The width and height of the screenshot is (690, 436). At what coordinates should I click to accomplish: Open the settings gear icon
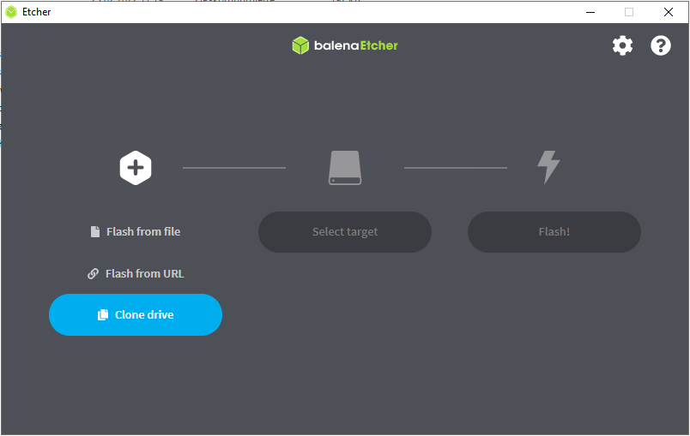tap(622, 46)
